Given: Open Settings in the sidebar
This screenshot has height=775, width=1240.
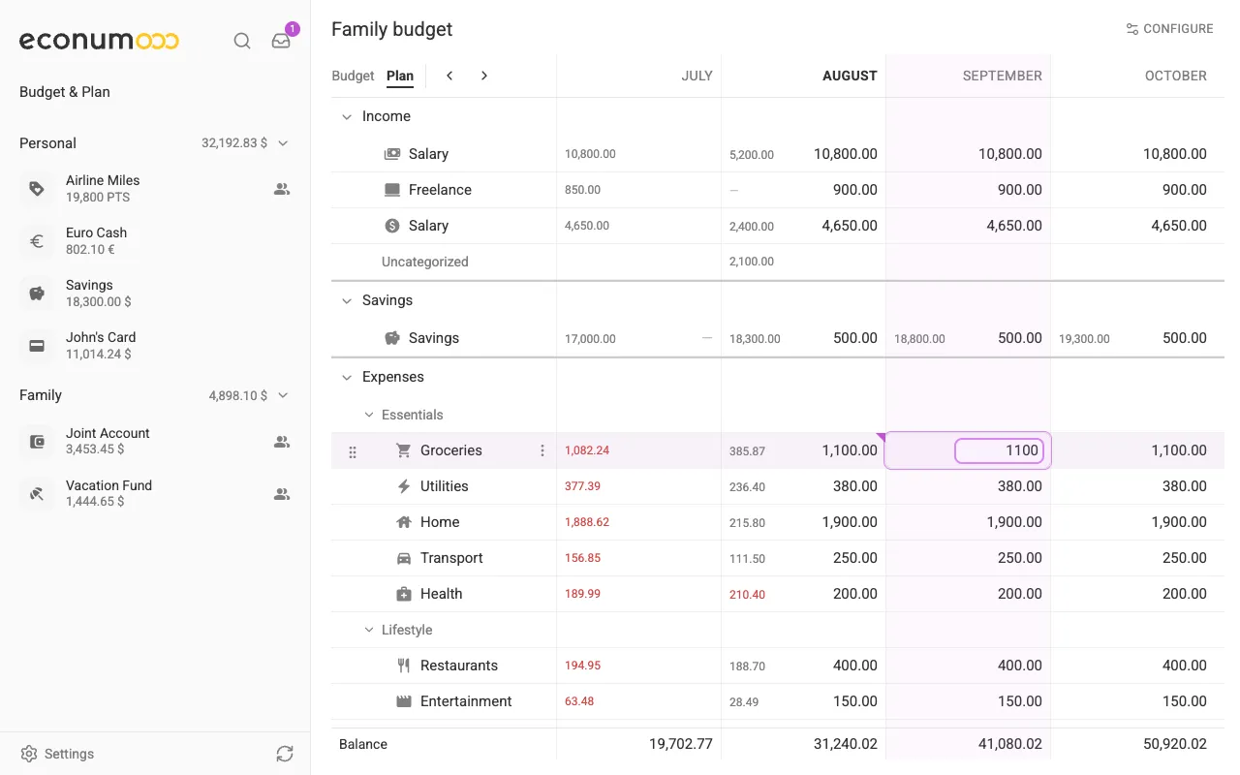Looking at the screenshot, I should (58, 754).
